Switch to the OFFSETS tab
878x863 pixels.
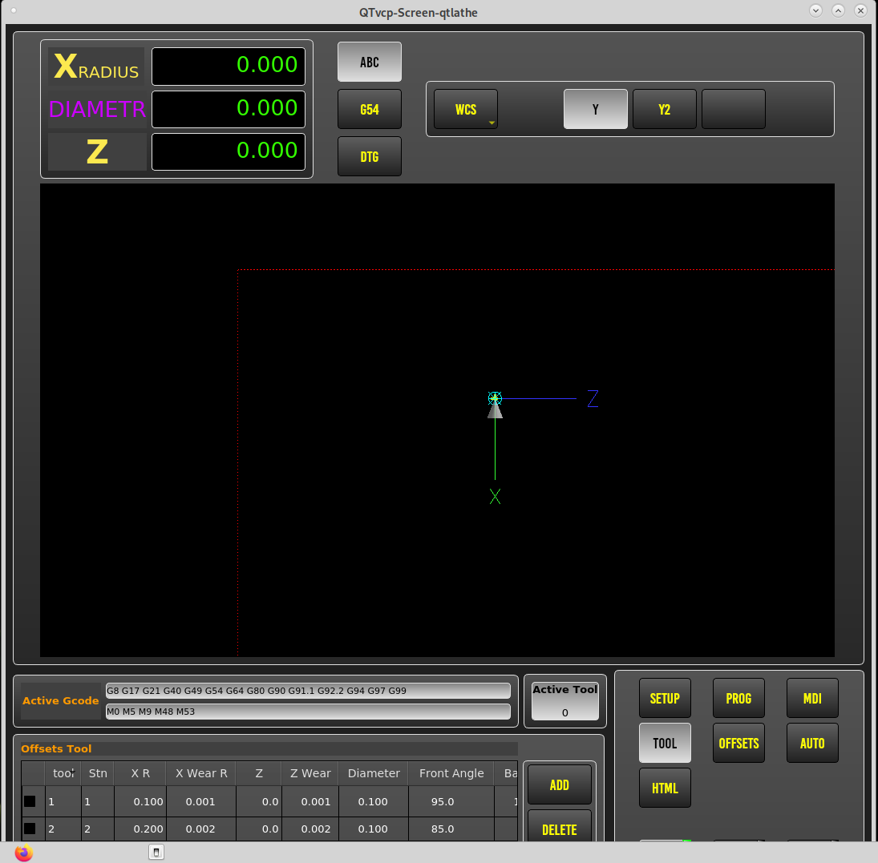tap(738, 744)
